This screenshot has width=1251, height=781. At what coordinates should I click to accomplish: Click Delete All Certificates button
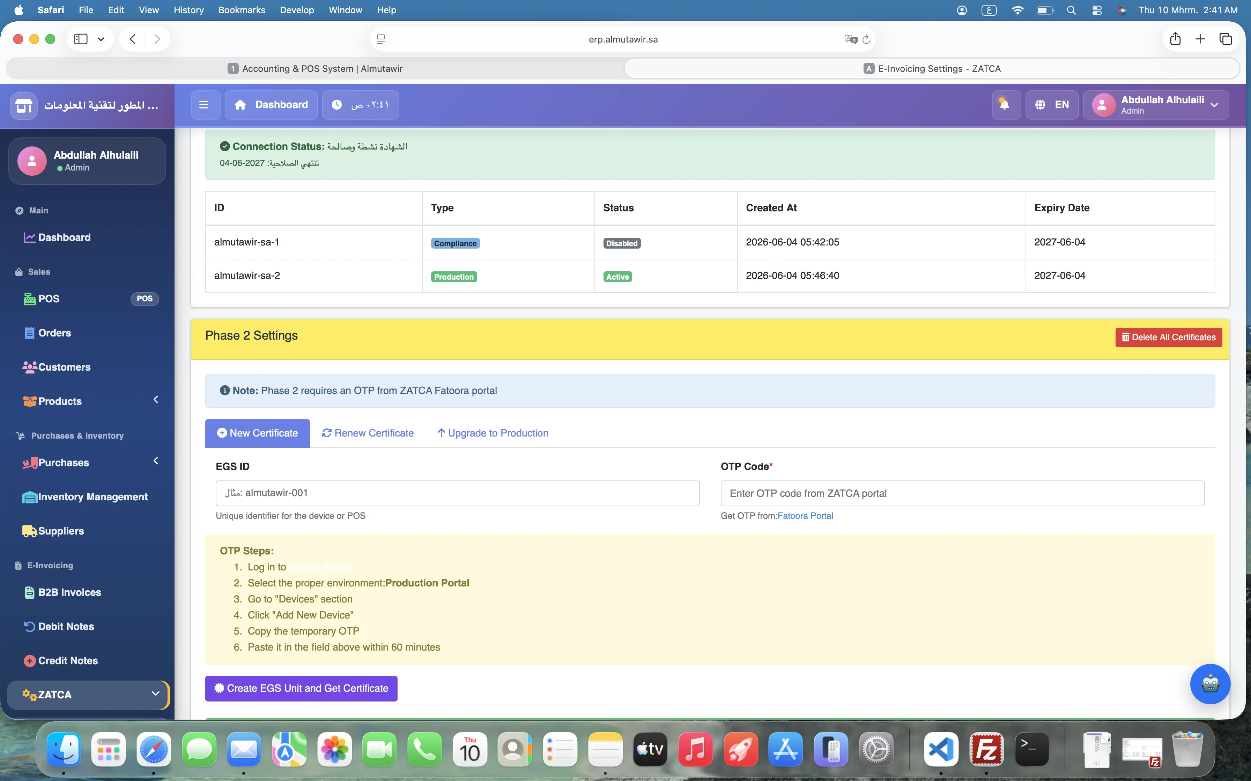click(1168, 337)
